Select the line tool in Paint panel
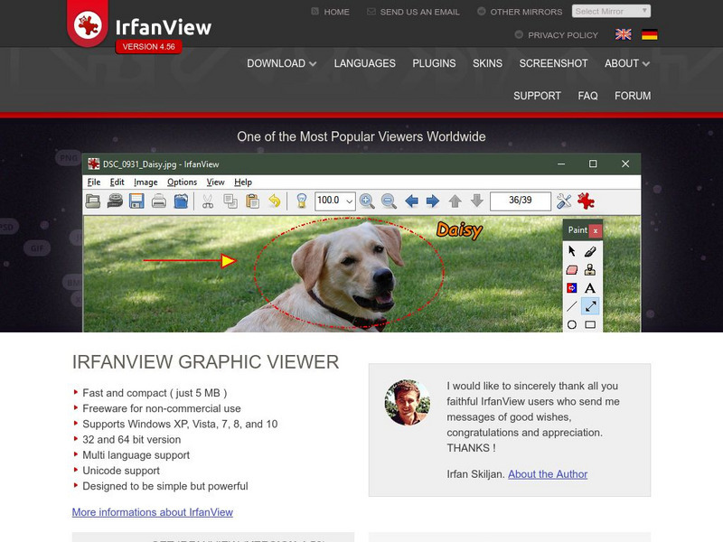This screenshot has height=542, width=723. (572, 306)
